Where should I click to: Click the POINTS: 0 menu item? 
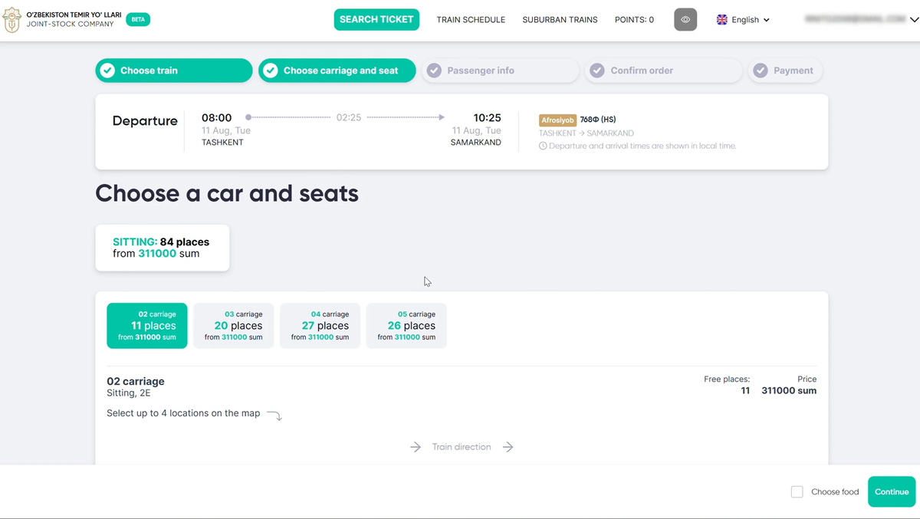coord(634,20)
